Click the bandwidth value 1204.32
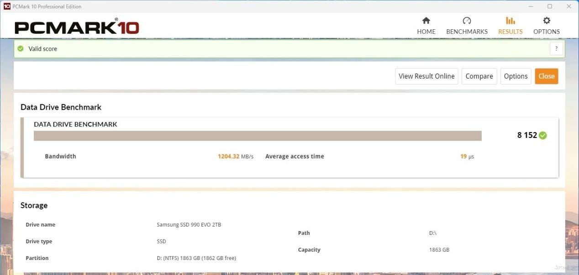 (x=228, y=156)
